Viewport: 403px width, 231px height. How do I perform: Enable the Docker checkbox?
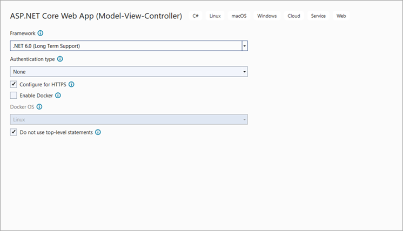[14, 96]
